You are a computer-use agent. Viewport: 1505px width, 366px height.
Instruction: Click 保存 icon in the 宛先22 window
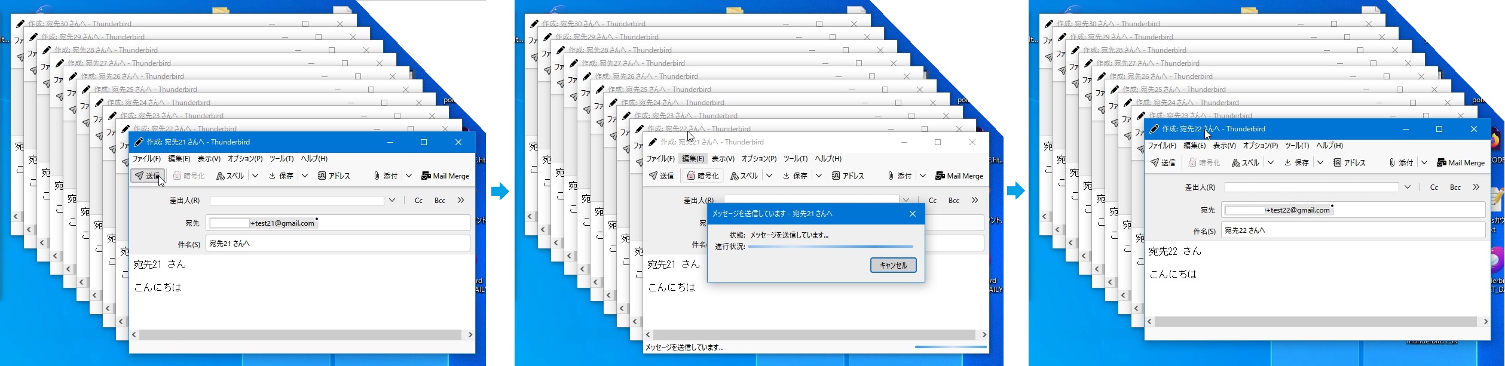[1296, 162]
